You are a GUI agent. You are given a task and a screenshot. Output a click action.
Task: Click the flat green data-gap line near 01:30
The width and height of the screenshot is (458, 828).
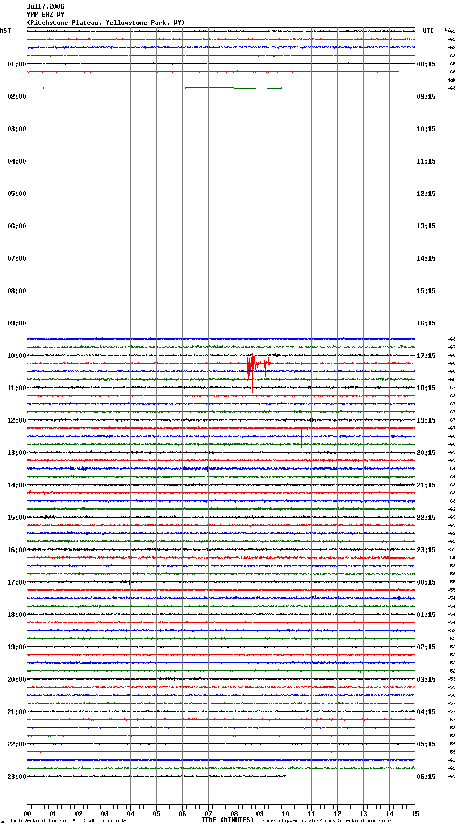233,88
